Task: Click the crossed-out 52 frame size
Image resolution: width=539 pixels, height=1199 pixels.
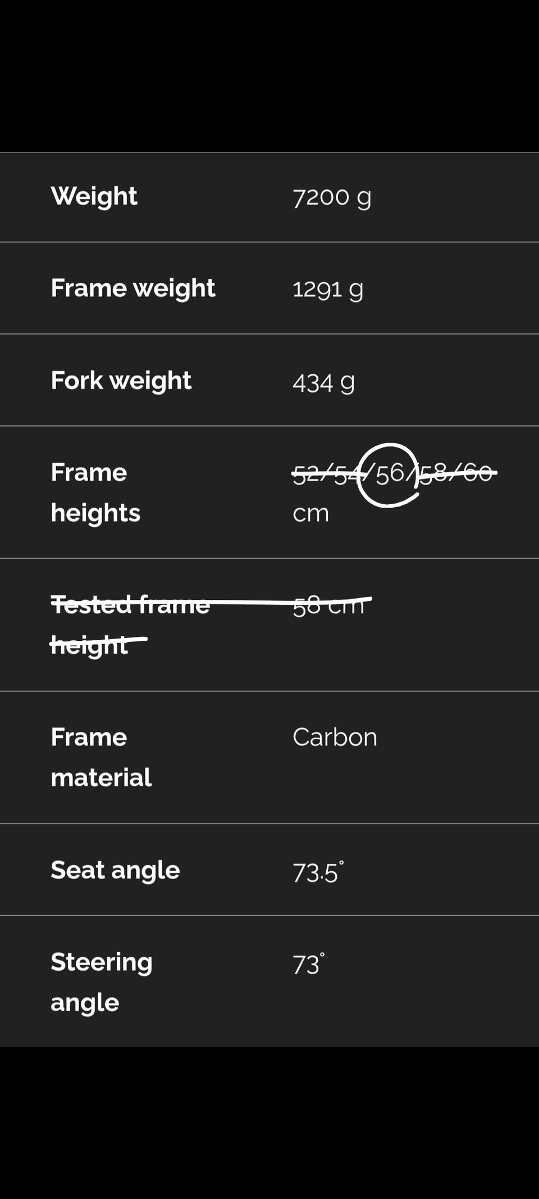Action: (x=306, y=474)
